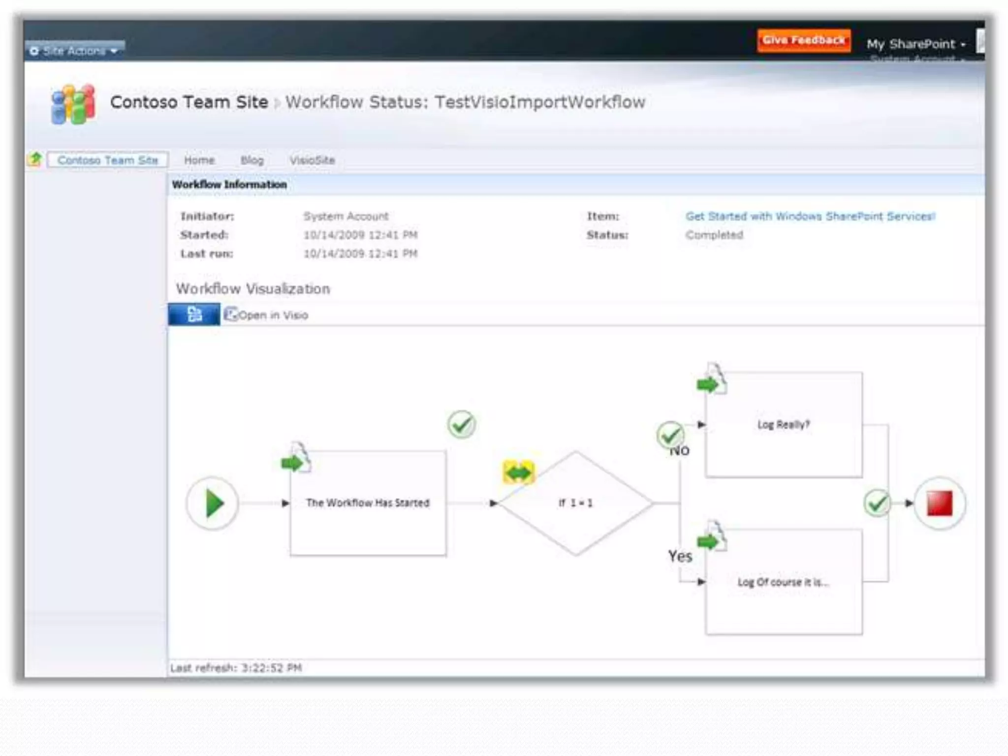Expand the My SharePoint menu
The width and height of the screenshot is (1008, 756).
pos(915,44)
